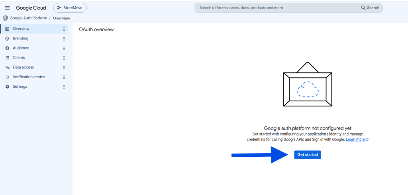Image resolution: width=408 pixels, height=195 pixels.
Task: Select Audience in the sidebar
Action: pos(34,48)
